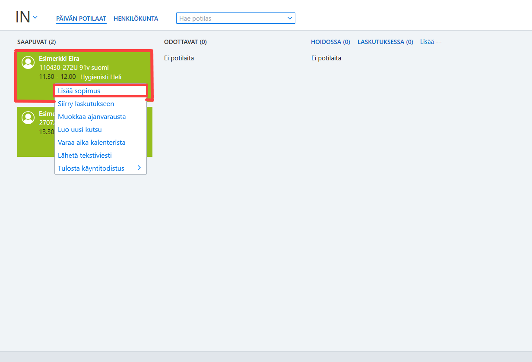Click the second patient's avatar icon

(28, 118)
